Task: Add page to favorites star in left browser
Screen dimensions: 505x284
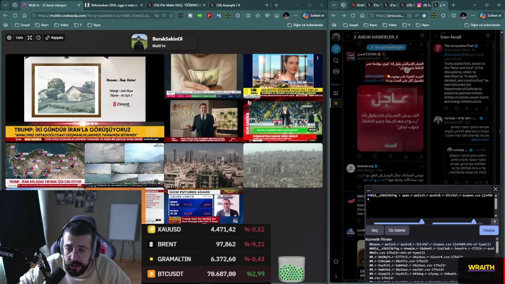Action: click(x=171, y=15)
